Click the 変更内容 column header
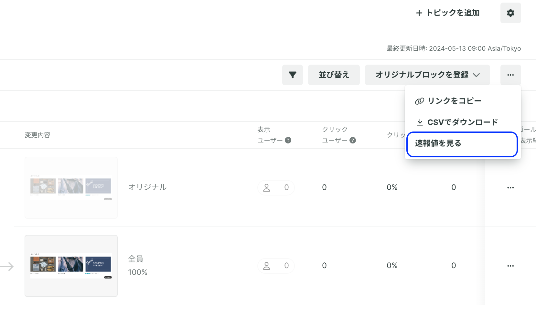Screen dimensions: 536x316 coord(38,135)
